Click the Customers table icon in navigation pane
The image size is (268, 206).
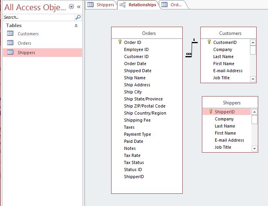pyautogui.click(x=10, y=34)
